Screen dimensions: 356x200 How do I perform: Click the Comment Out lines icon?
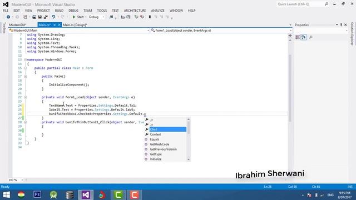click(136, 17)
